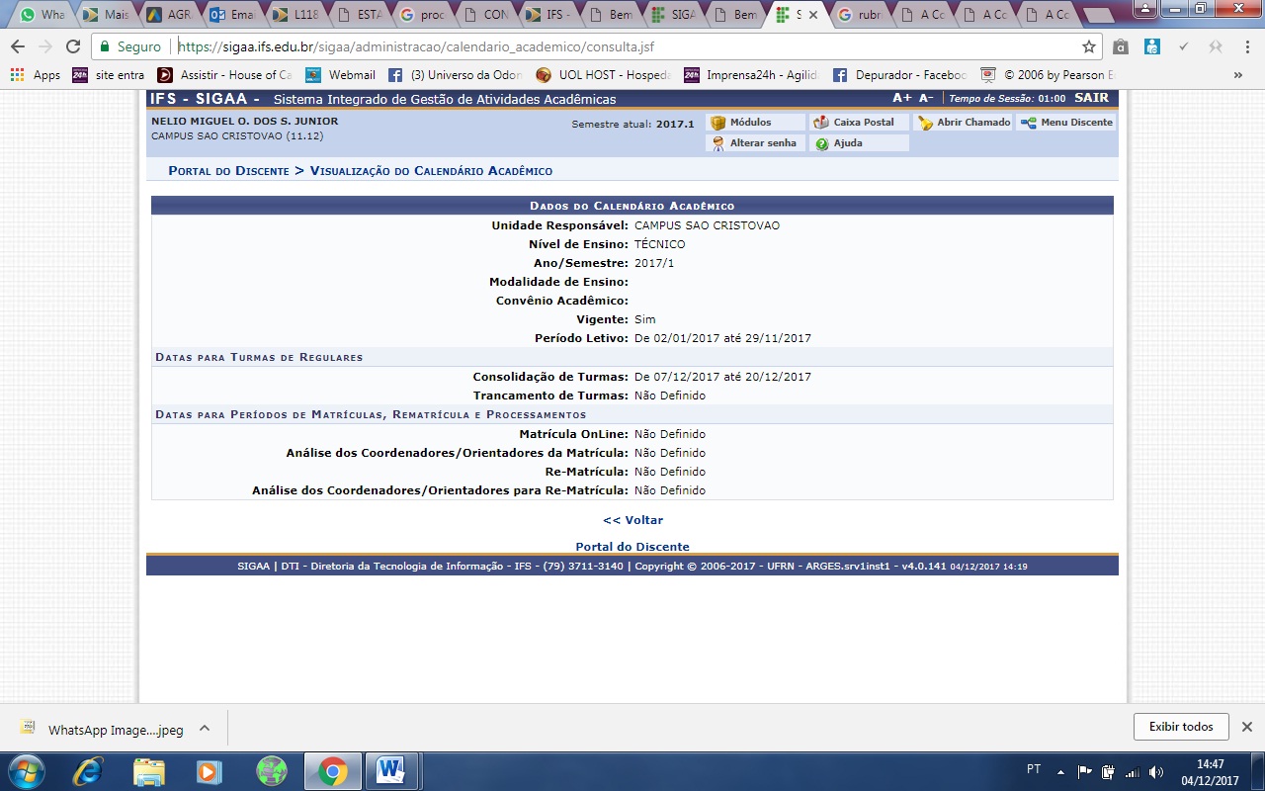Screen dimensions: 1265x791
Task: Switch to the WhatsApp browser tab
Action: click(x=42, y=15)
